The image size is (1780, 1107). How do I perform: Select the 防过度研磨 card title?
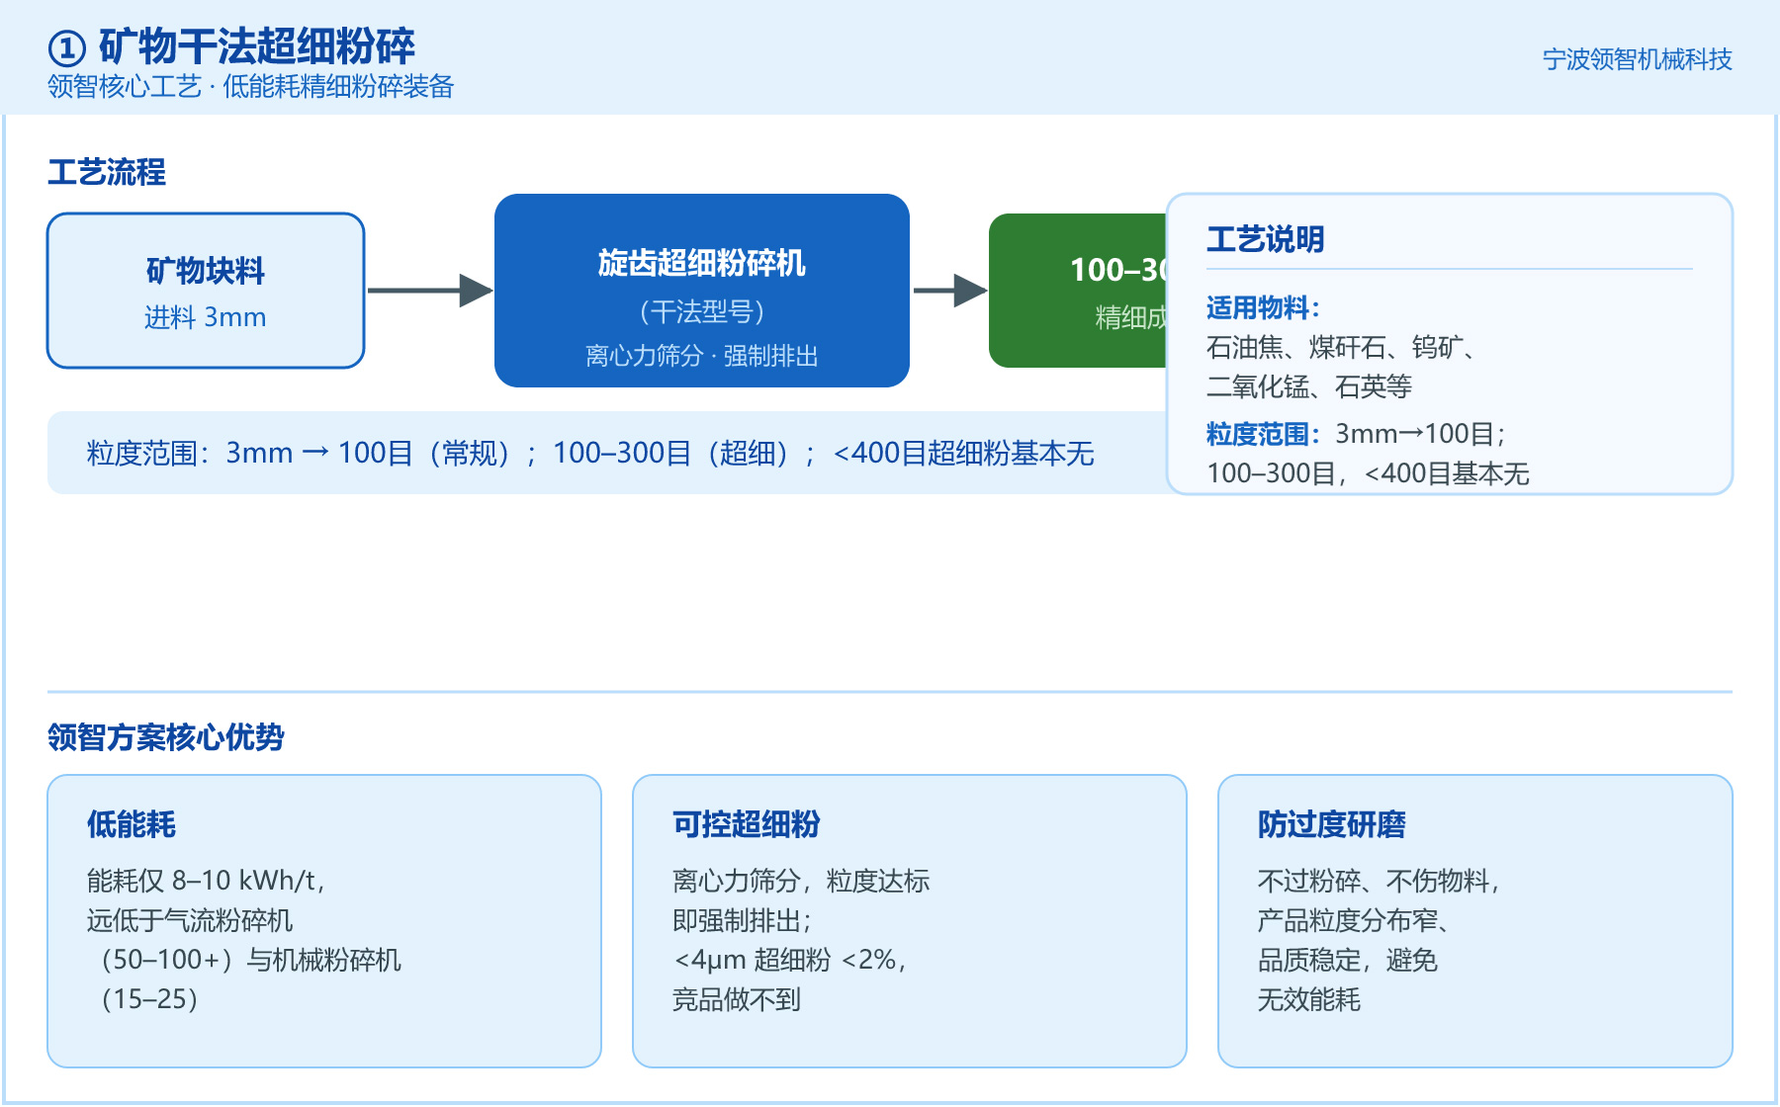coord(1332,824)
